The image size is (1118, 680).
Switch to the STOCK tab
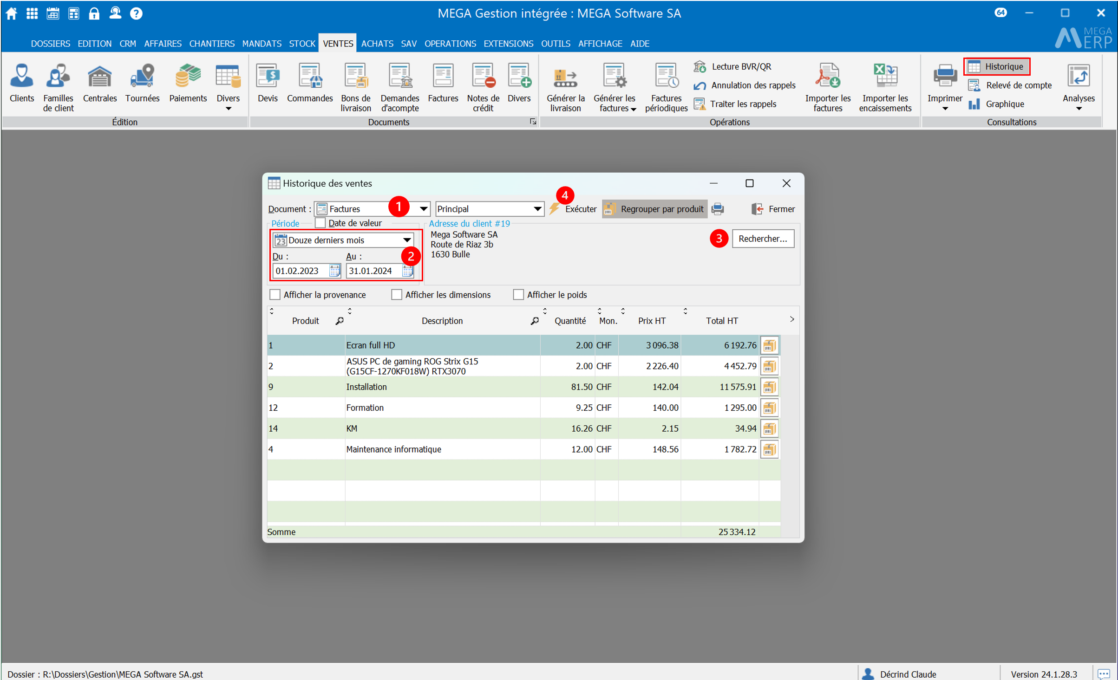click(302, 44)
